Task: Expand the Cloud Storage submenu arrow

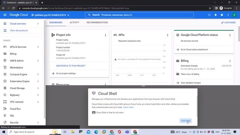Action: (38, 88)
